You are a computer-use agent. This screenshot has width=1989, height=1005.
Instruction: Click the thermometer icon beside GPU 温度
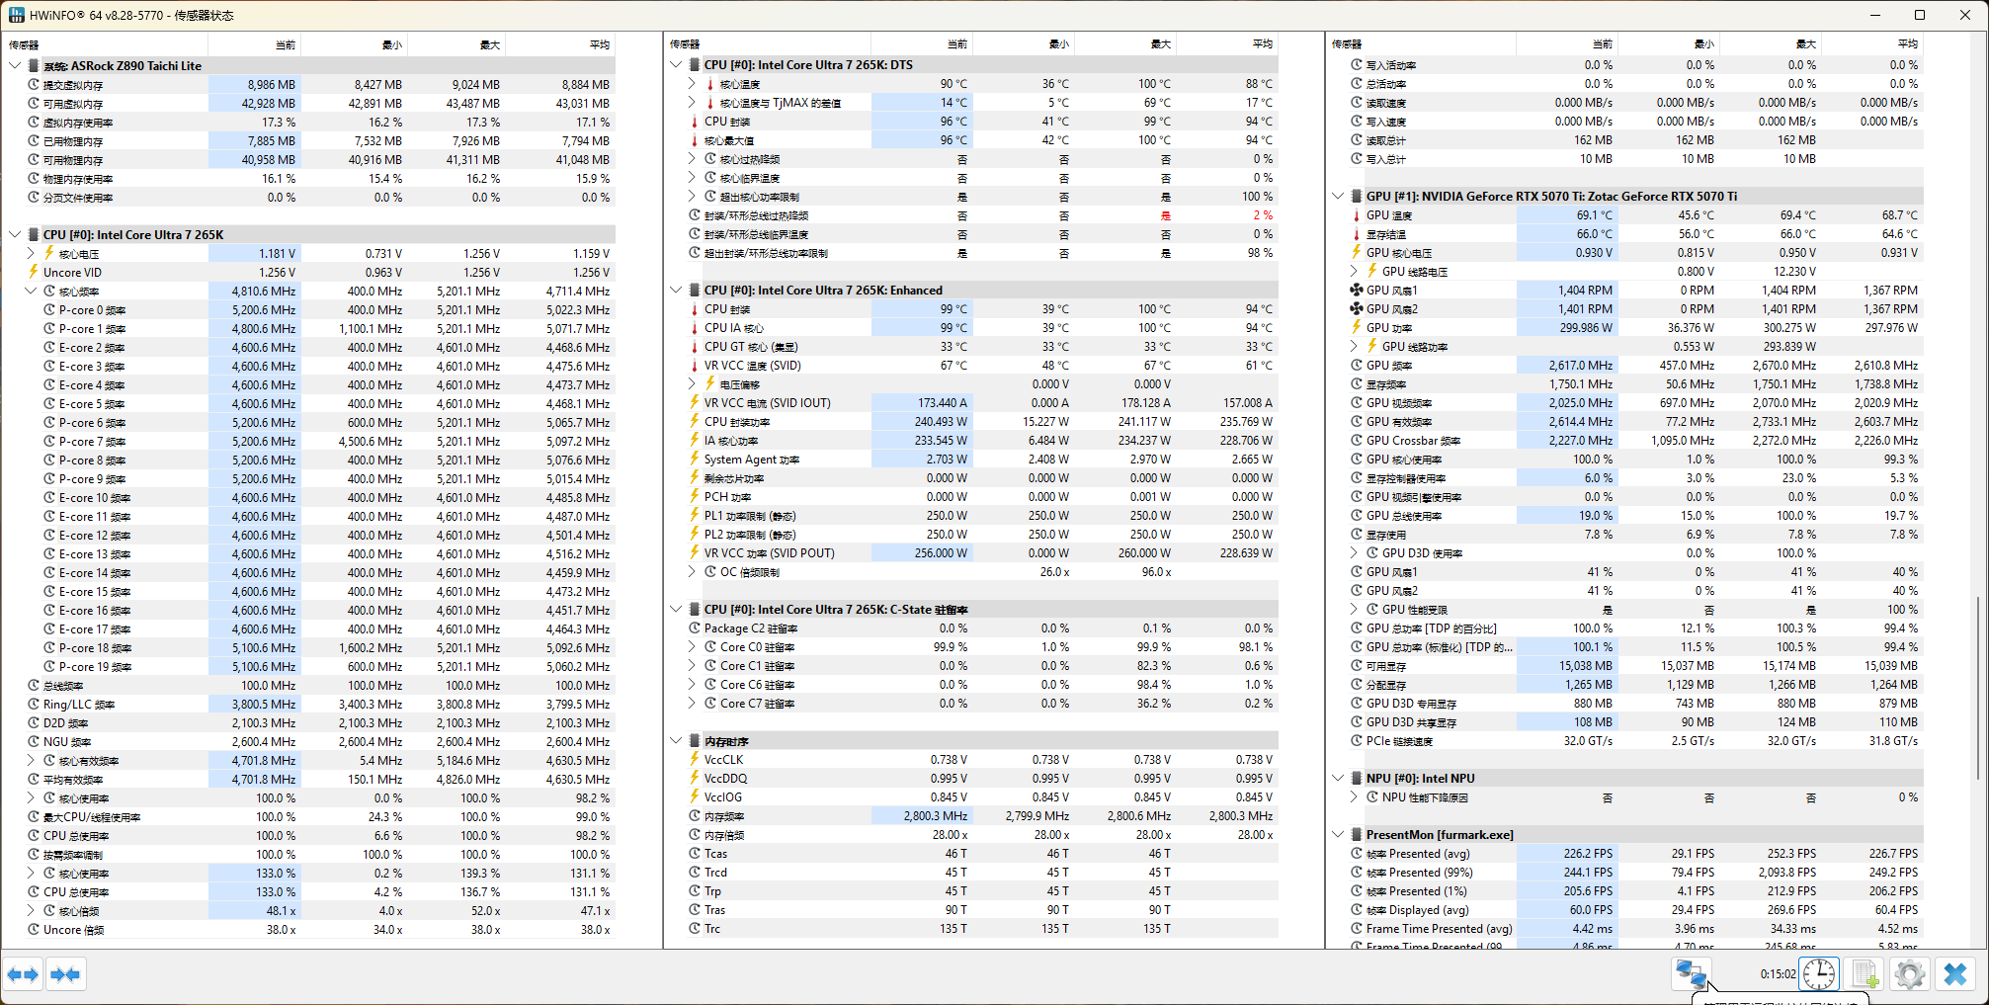pyautogui.click(x=1357, y=215)
